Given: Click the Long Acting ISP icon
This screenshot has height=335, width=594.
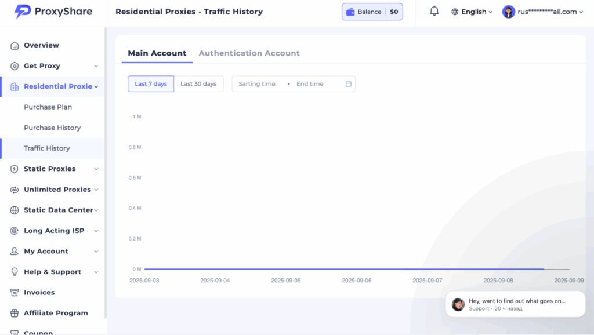Looking at the screenshot, I should click(15, 231).
